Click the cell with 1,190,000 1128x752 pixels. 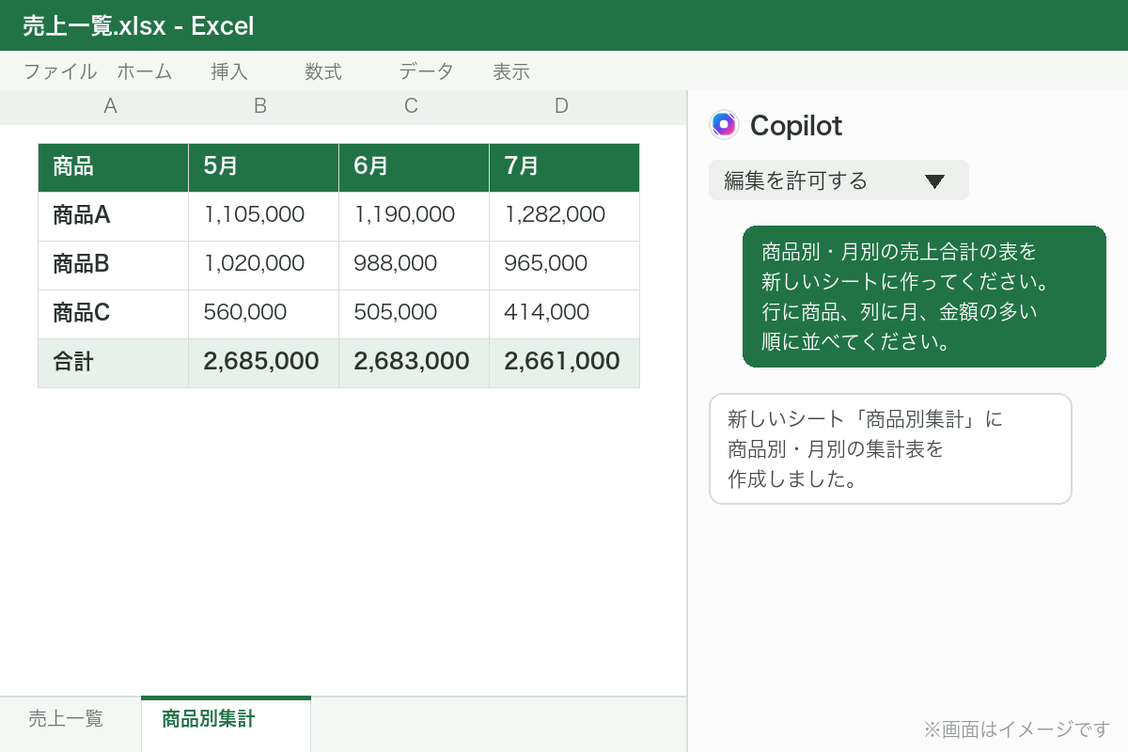pos(414,216)
